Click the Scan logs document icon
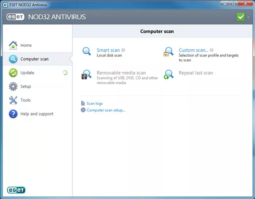The height and width of the screenshot is (199, 255). (83, 103)
